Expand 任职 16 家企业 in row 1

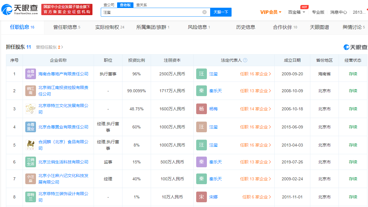pyautogui.click(x=256, y=74)
